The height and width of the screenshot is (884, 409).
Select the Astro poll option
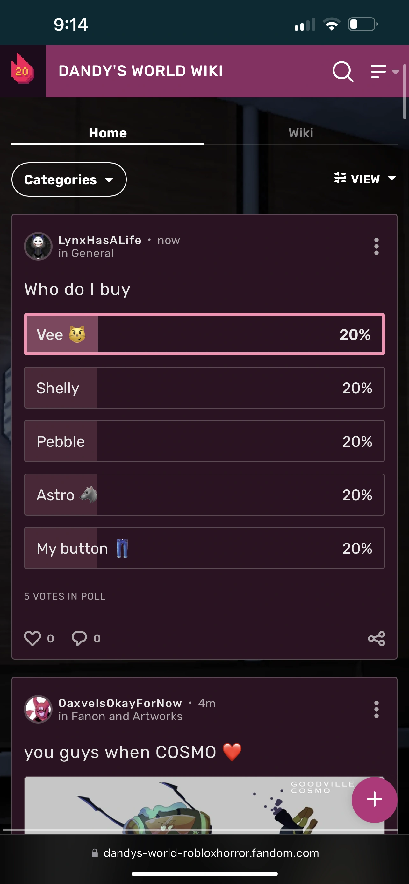click(204, 495)
